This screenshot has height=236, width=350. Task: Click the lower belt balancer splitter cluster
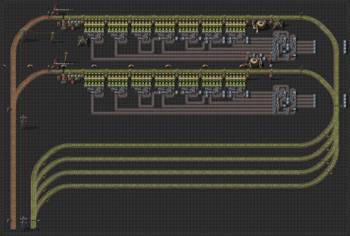click(x=284, y=100)
